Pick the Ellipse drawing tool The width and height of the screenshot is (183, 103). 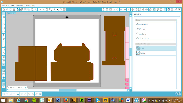pos(4,31)
